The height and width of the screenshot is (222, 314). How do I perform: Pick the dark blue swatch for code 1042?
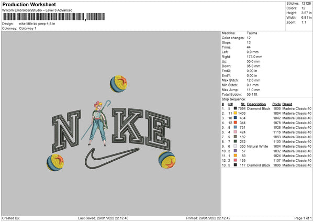pos(235,118)
